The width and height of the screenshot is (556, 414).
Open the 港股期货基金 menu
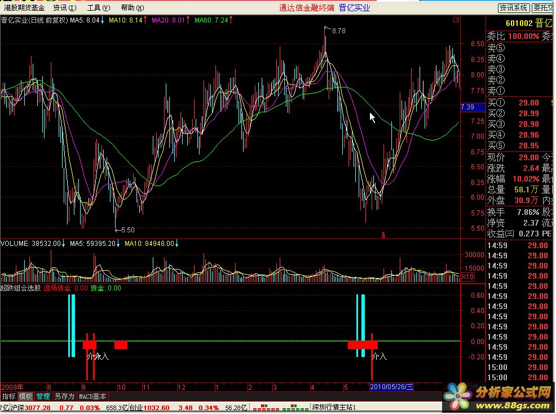tap(24, 7)
